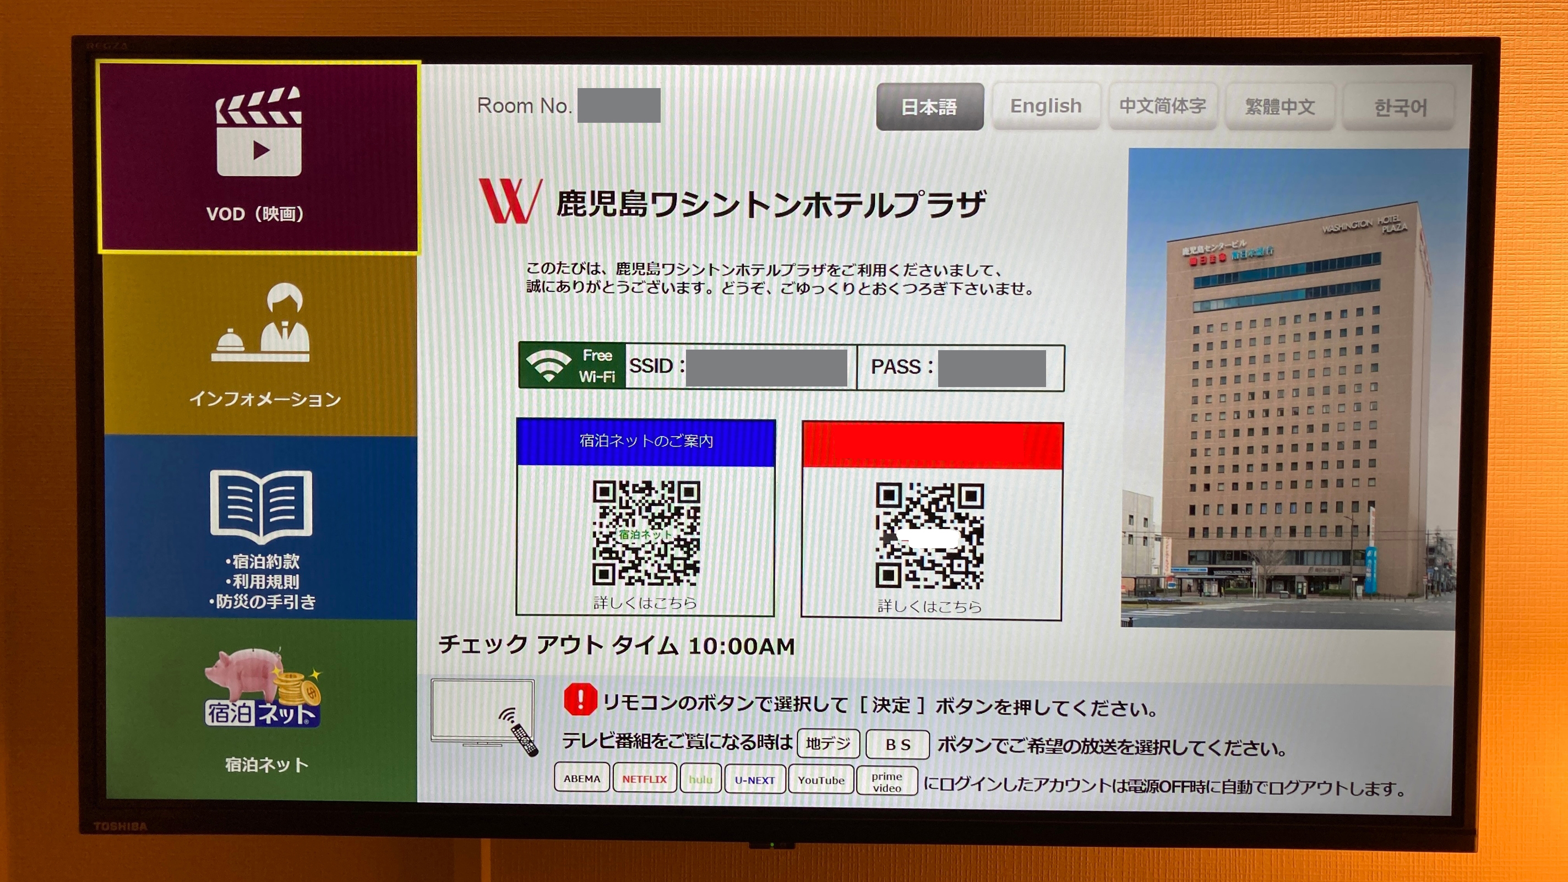The height and width of the screenshot is (882, 1568).
Task: Open the インフォメーション concierge tile
Action: (260, 345)
